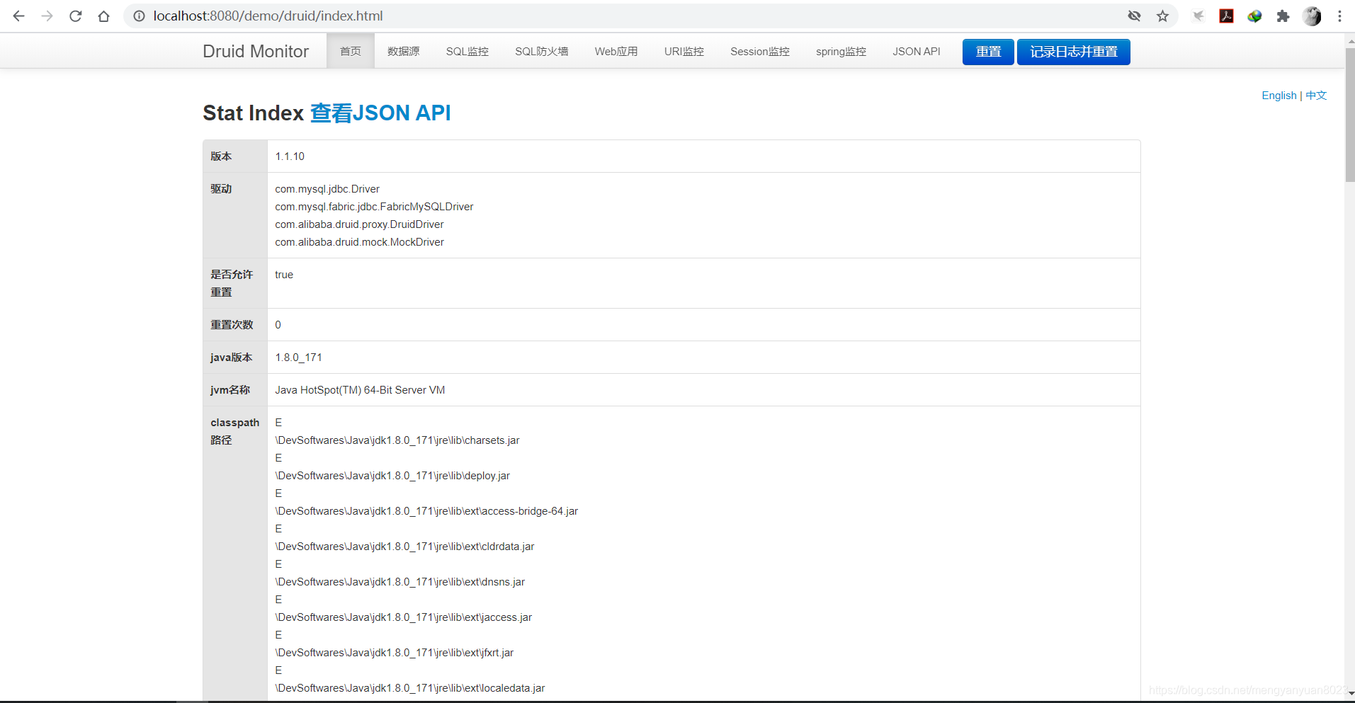Click the Stat Index heading

pyautogui.click(x=253, y=113)
